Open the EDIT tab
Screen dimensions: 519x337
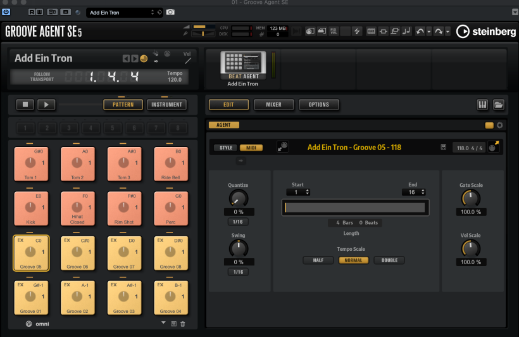228,105
